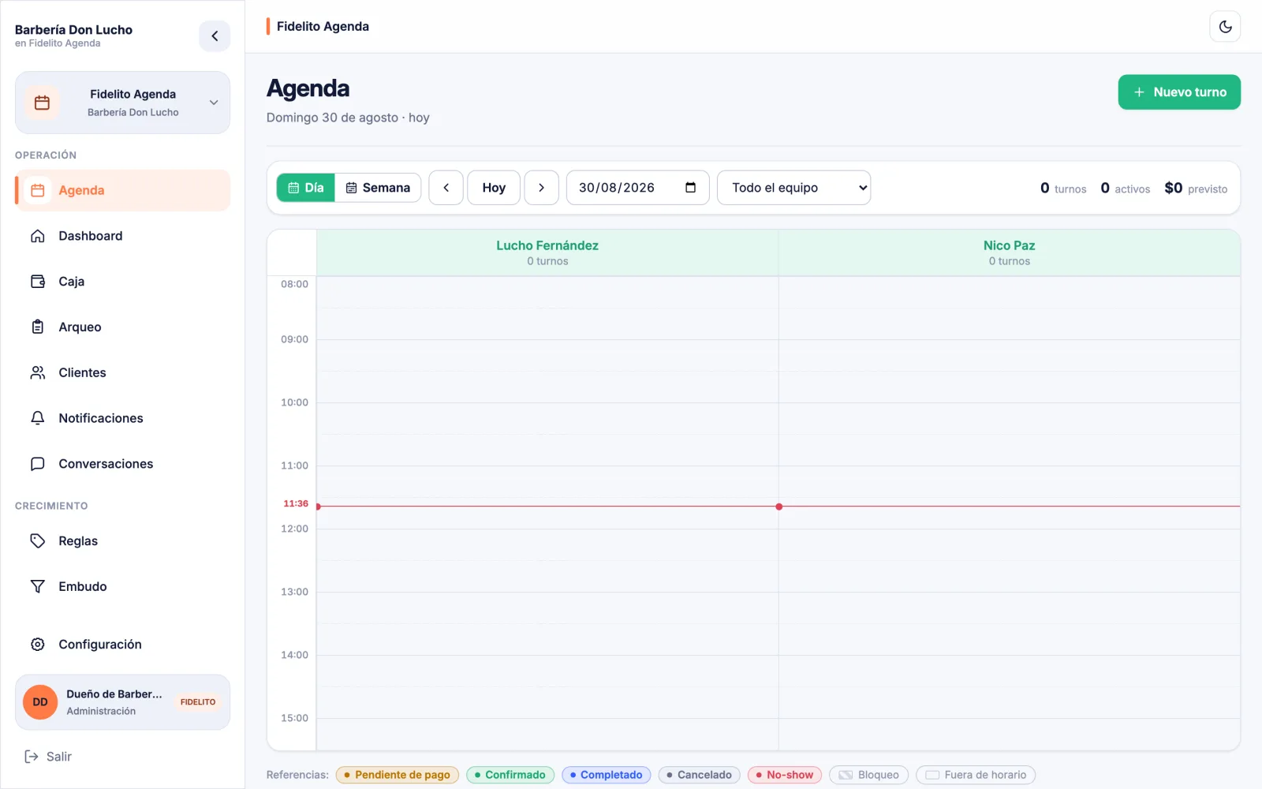Click the Clientes people icon
Image resolution: width=1262 pixels, height=789 pixels.
point(38,372)
